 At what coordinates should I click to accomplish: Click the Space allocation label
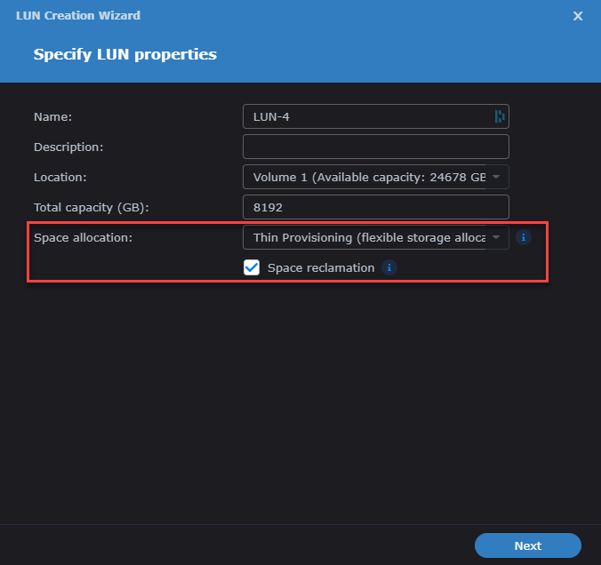click(84, 237)
